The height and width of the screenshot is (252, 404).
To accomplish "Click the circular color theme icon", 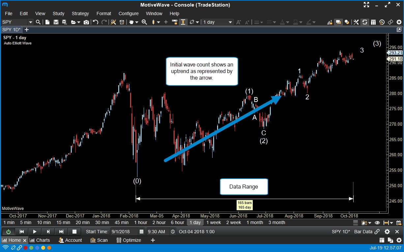I will click(x=347, y=22).
